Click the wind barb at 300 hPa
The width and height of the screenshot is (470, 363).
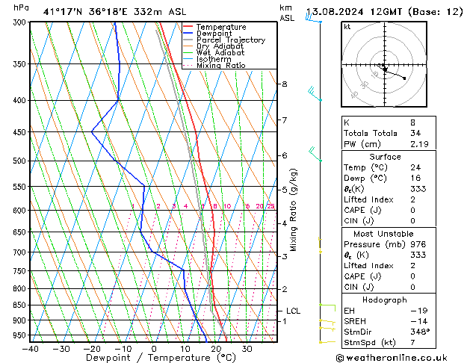tap(314, 19)
